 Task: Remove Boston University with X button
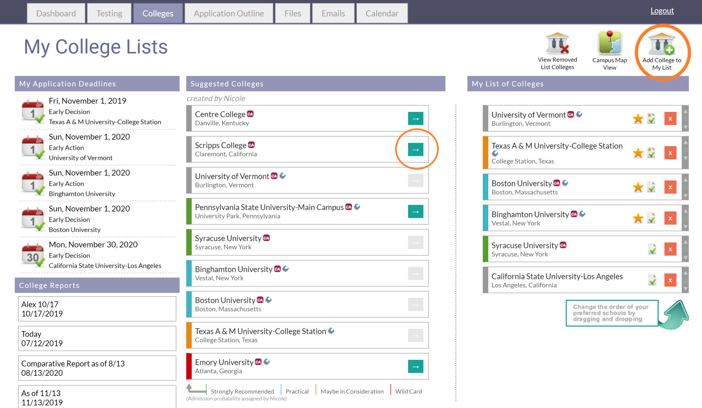(x=670, y=187)
